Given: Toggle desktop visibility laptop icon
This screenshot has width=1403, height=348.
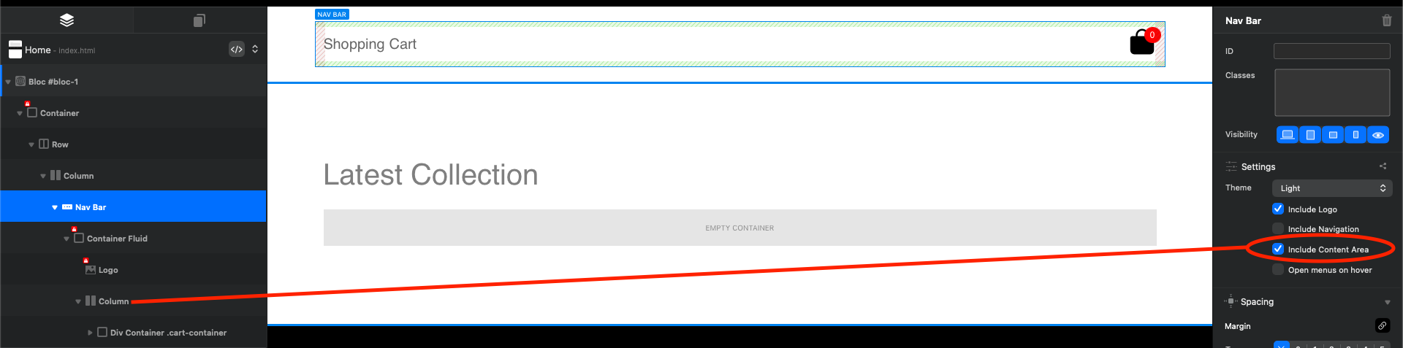Looking at the screenshot, I should (x=1288, y=135).
